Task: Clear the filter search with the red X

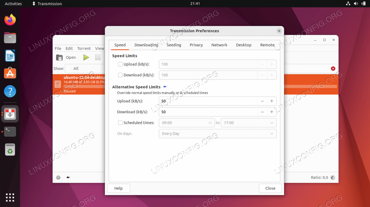Action: tap(333, 68)
